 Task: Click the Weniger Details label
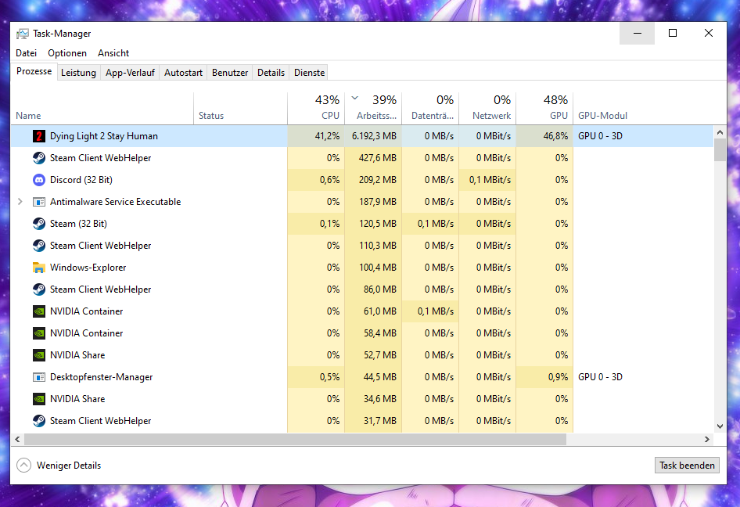pyautogui.click(x=69, y=466)
